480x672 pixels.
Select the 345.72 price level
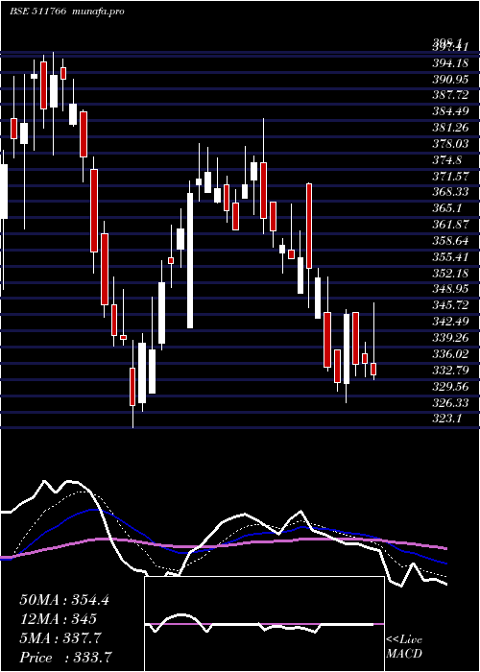point(450,305)
